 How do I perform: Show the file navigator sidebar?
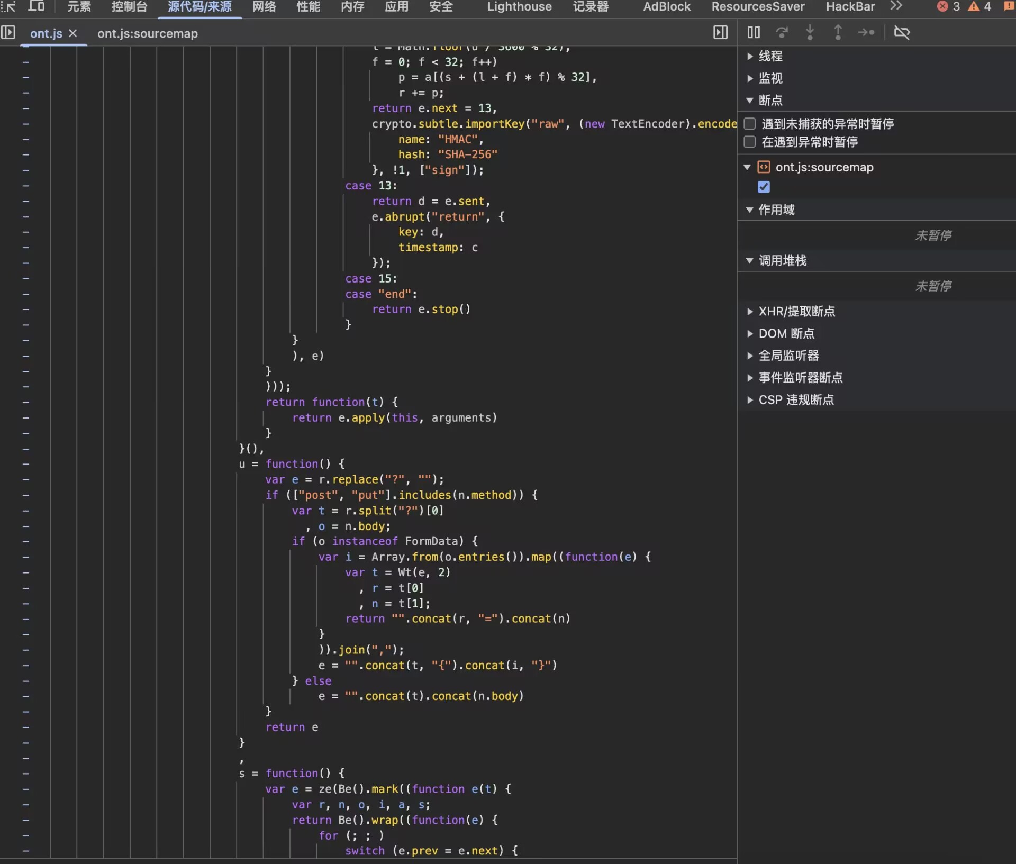(8, 32)
